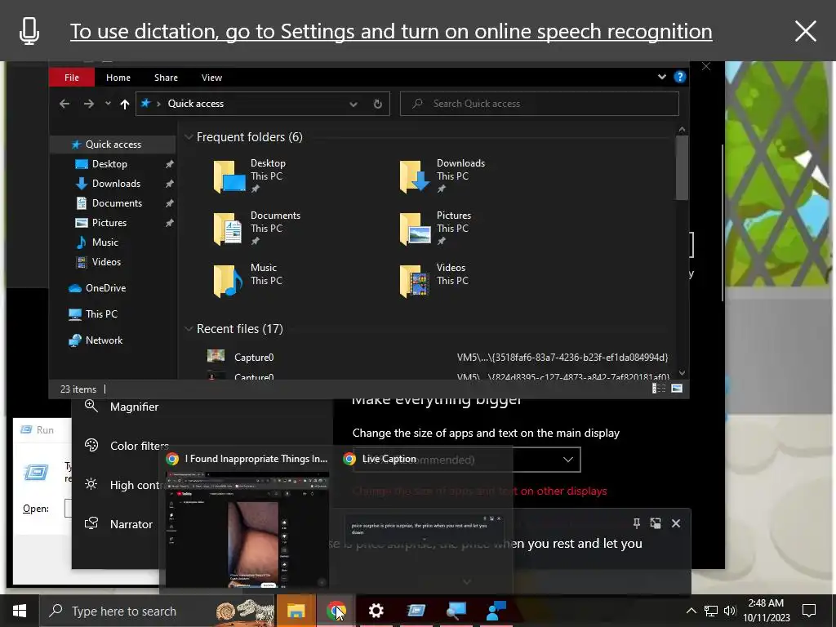Select the Documents frequent folder icon
Viewport: 836px width, 627px height.
coord(228,229)
